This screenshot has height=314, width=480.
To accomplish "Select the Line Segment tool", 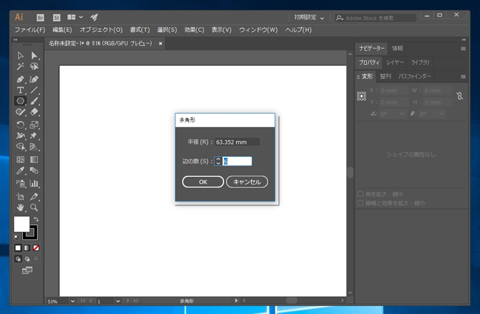I will tap(34, 90).
